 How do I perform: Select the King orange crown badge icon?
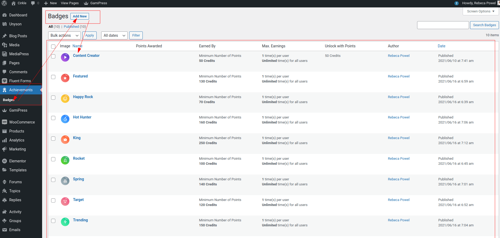[x=65, y=140]
